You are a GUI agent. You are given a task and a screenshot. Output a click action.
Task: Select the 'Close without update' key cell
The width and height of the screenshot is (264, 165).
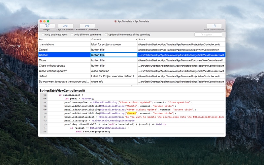64,66
